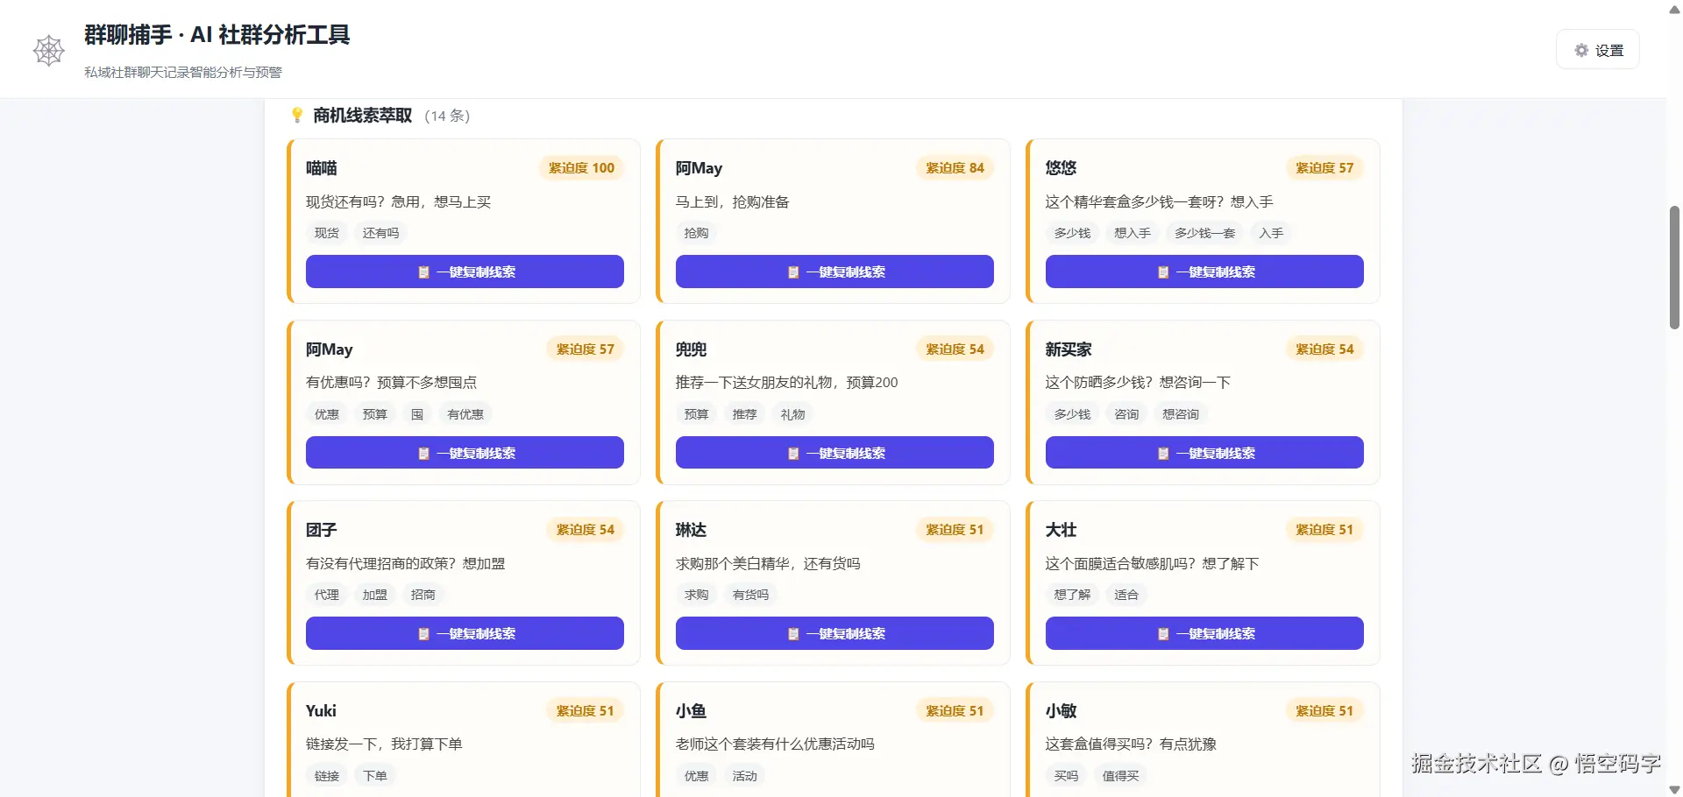Screen dimensions: 1683x797
Task: Click the spider-web app logo icon
Action: [x=49, y=51]
